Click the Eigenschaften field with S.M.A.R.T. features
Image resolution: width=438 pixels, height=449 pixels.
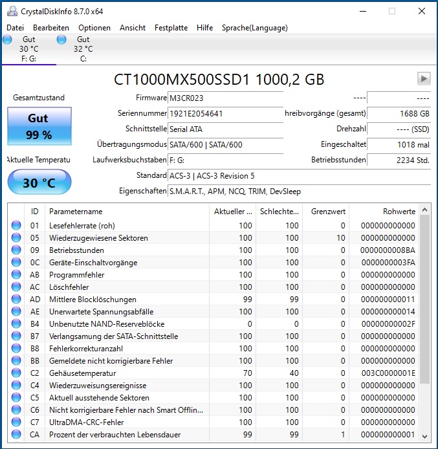click(299, 191)
